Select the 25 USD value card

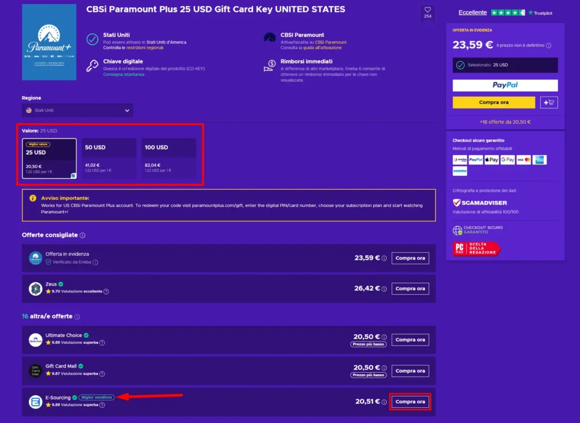49,158
